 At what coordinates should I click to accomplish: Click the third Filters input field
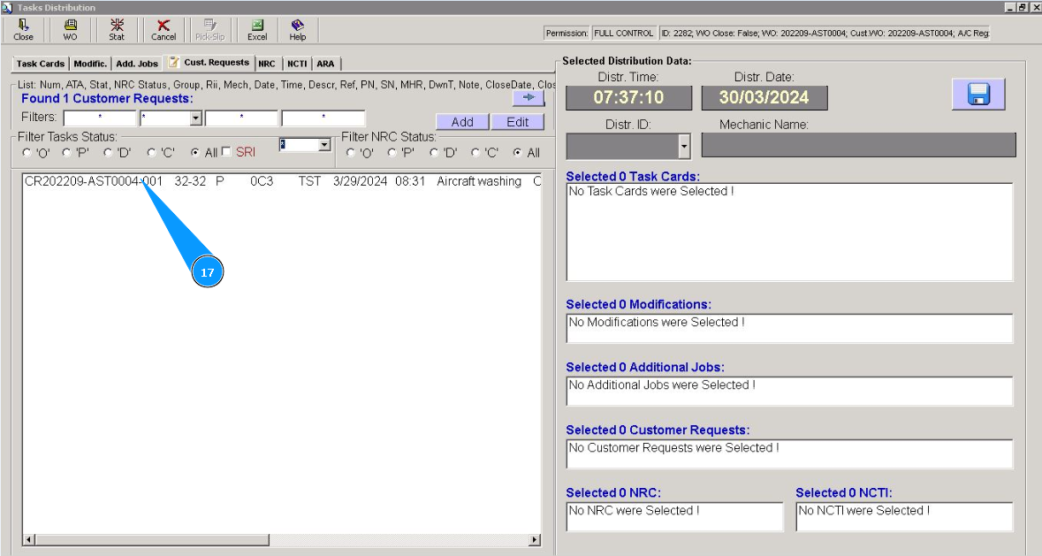pos(241,118)
